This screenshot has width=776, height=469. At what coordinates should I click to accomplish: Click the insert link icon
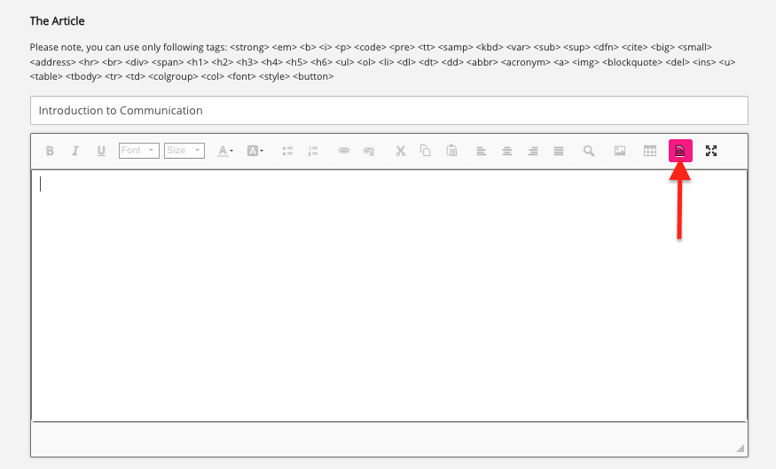pos(344,151)
